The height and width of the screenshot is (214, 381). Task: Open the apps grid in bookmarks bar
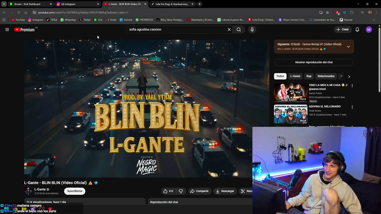pyautogui.click(x=4, y=20)
